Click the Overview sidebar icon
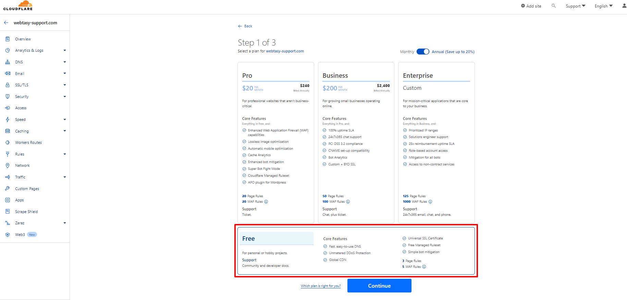 [x=8, y=39]
